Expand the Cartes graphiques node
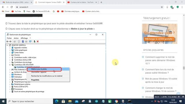This screenshot has width=185, height=104. [x=10, y=50]
